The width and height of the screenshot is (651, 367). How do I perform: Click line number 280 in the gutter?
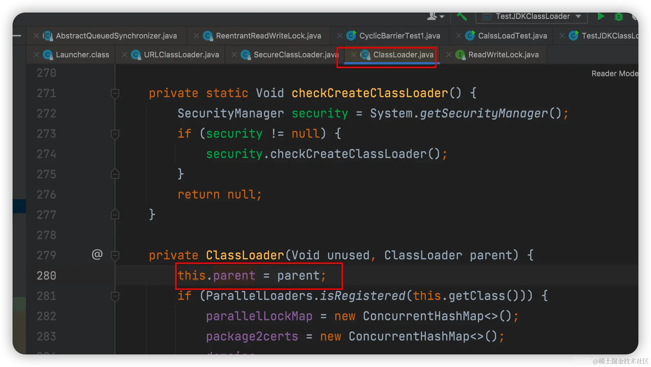[x=46, y=276]
